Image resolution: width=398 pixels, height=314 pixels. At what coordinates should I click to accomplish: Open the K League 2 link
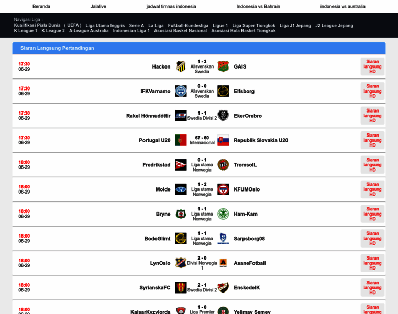click(x=53, y=31)
